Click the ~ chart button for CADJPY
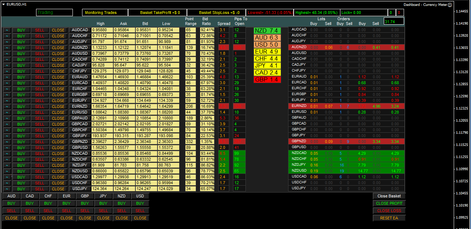Image resolution: width=471 pixels, height=229 pixels. tap(7, 65)
